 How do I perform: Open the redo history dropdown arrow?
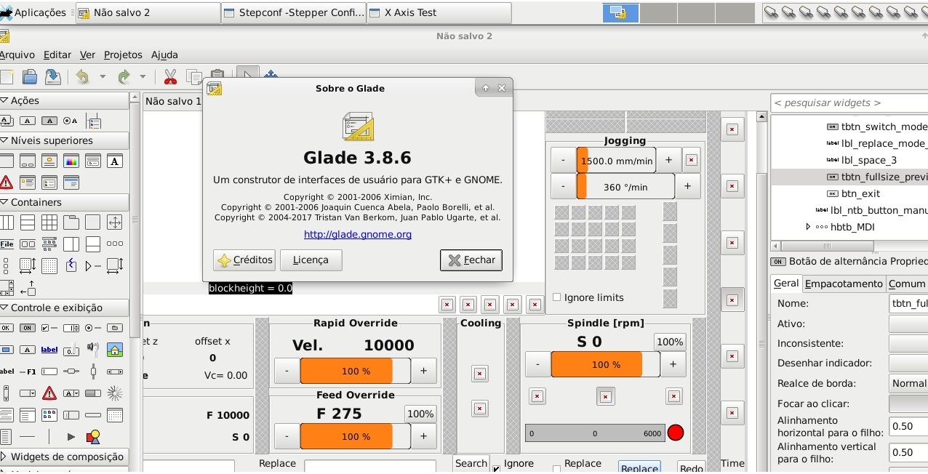click(143, 76)
